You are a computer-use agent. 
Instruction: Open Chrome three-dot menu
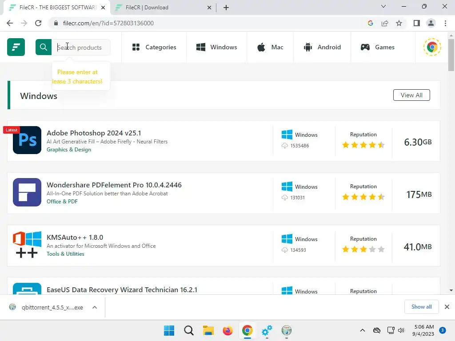coord(445,23)
